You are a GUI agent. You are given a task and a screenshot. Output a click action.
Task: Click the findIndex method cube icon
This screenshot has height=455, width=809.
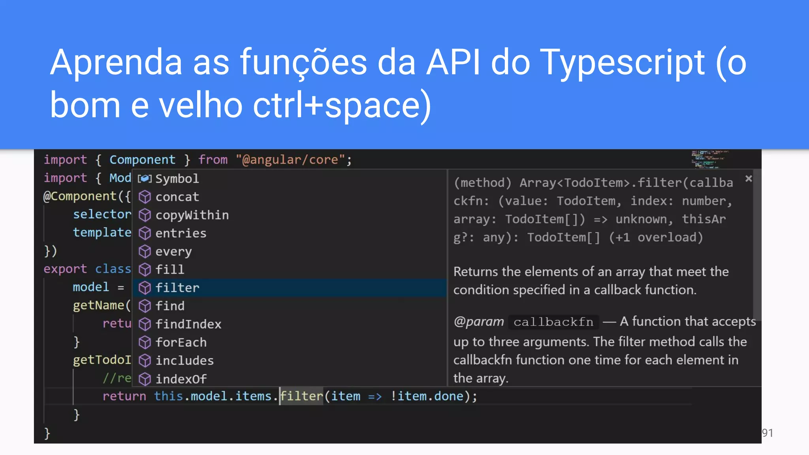click(x=145, y=324)
